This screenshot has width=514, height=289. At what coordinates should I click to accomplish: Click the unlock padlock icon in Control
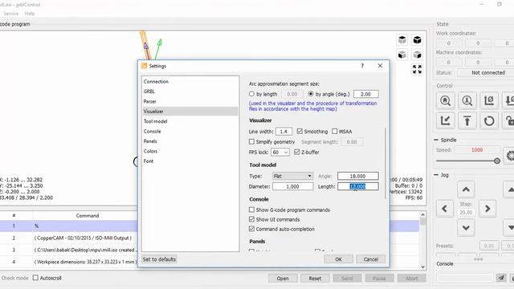click(509, 121)
